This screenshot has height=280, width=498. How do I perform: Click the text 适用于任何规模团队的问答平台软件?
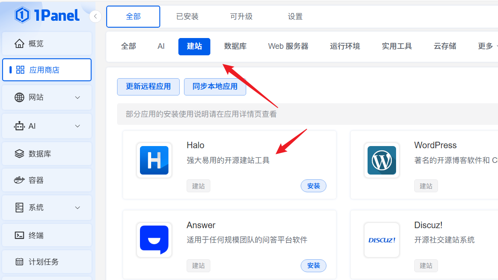pyautogui.click(x=247, y=240)
